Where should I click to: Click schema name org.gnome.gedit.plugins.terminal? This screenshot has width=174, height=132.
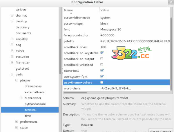(x=105, y=98)
